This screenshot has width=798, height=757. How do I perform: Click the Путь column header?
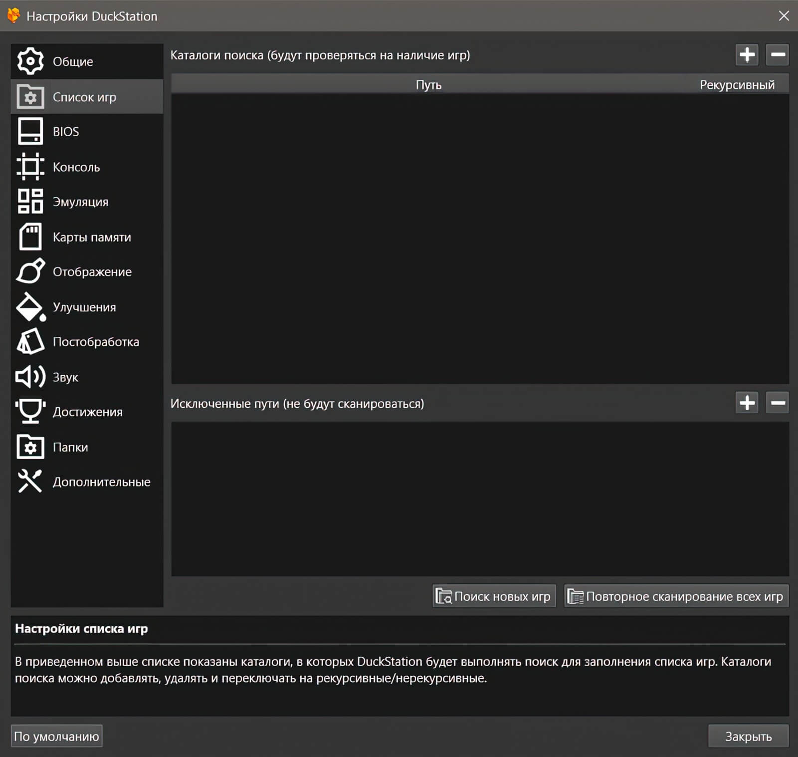click(x=428, y=84)
